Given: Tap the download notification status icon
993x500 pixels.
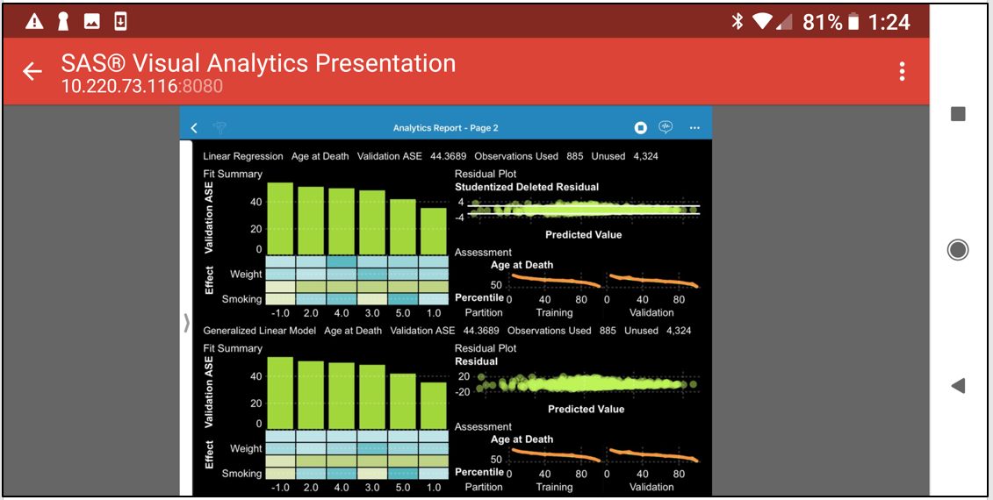Looking at the screenshot, I should pos(120,22).
